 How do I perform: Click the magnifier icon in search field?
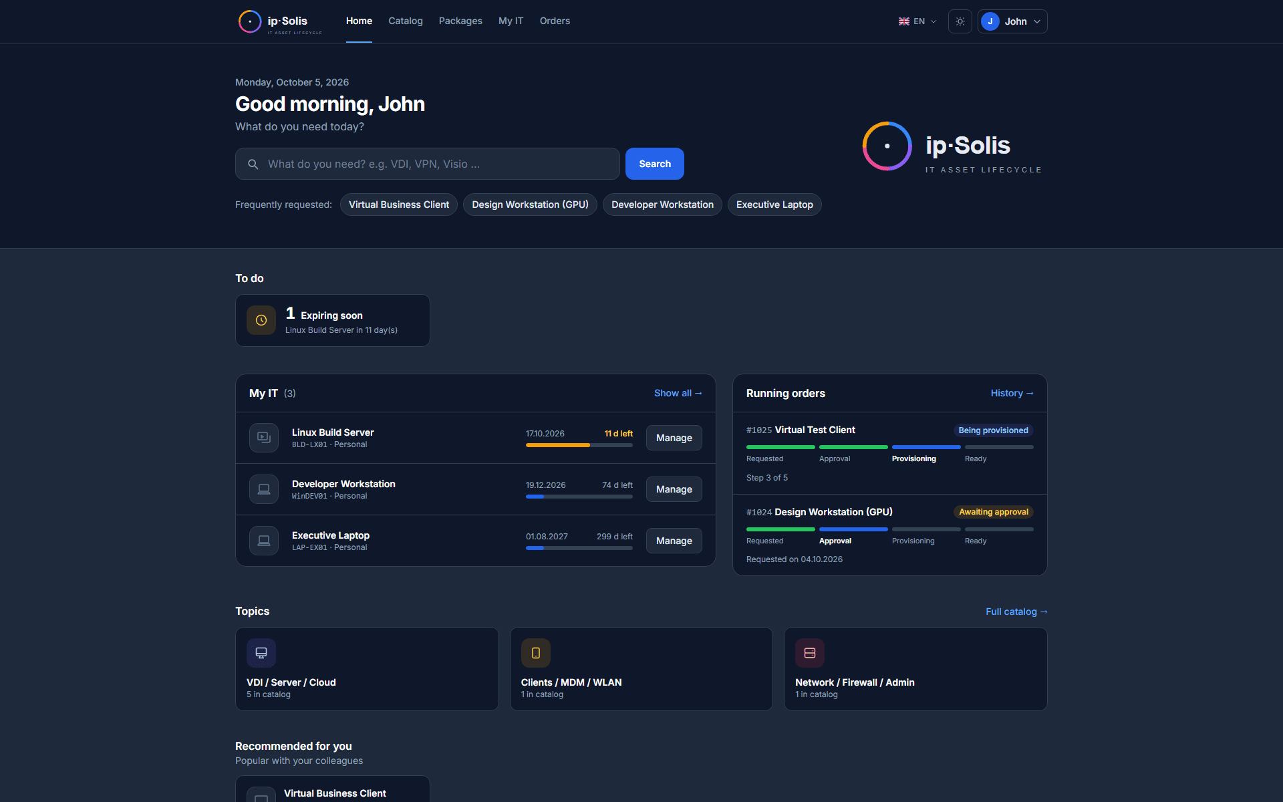(253, 164)
